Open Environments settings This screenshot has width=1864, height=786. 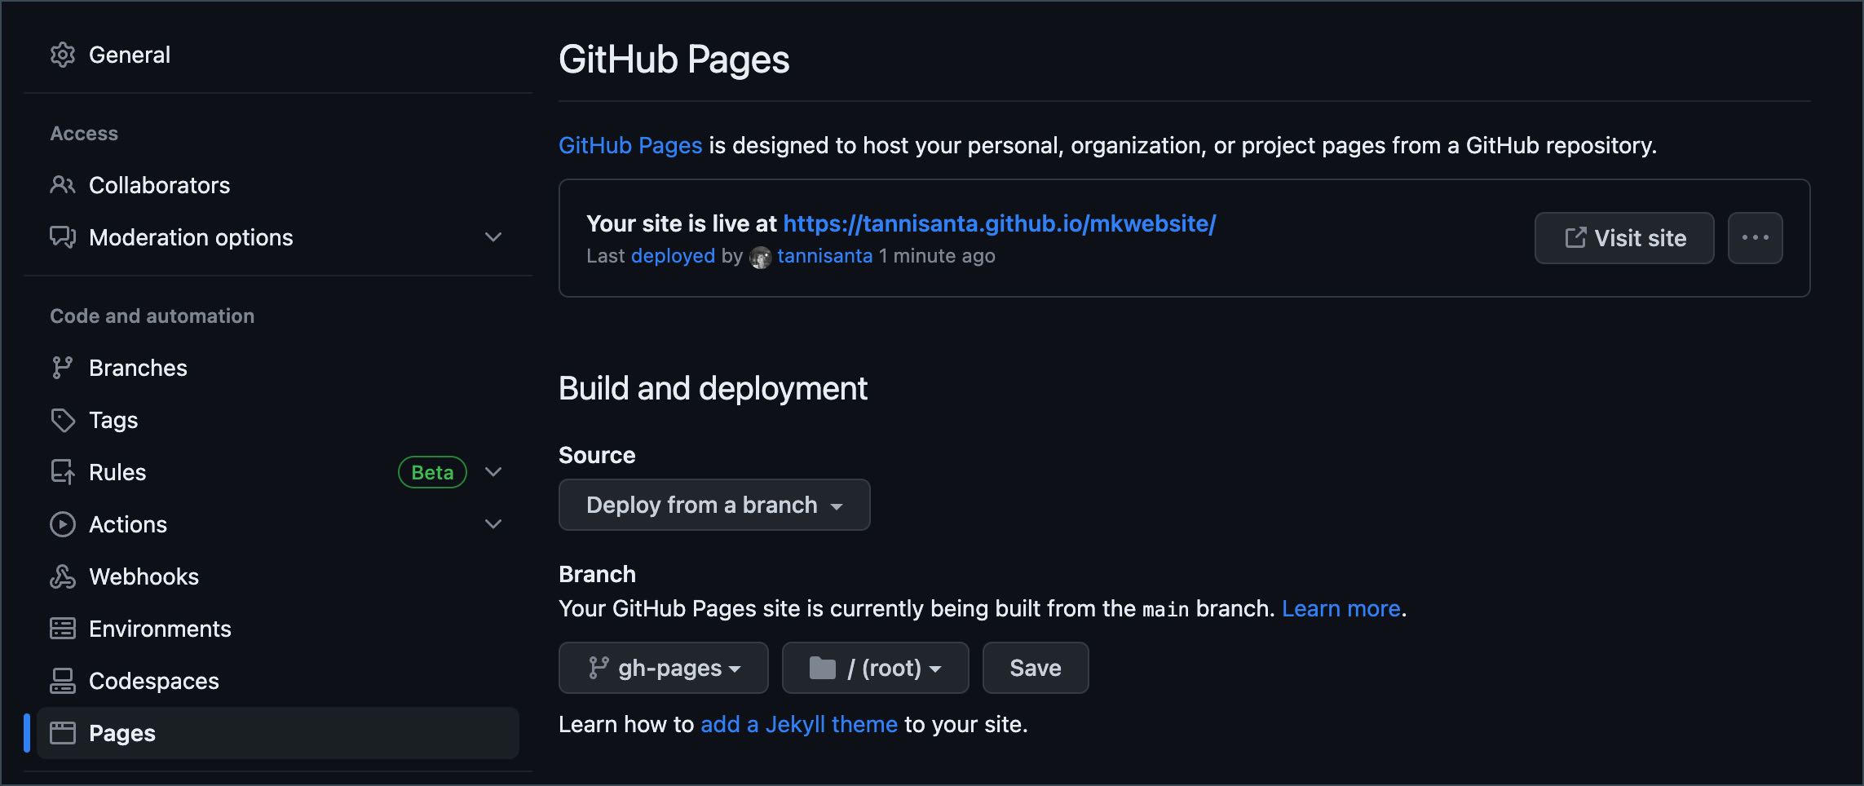pos(277,629)
